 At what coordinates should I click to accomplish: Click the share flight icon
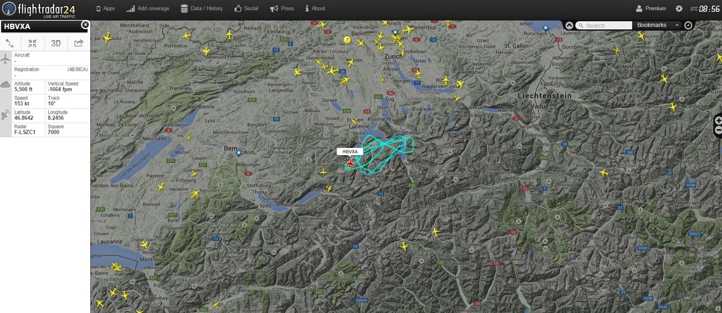click(x=78, y=43)
